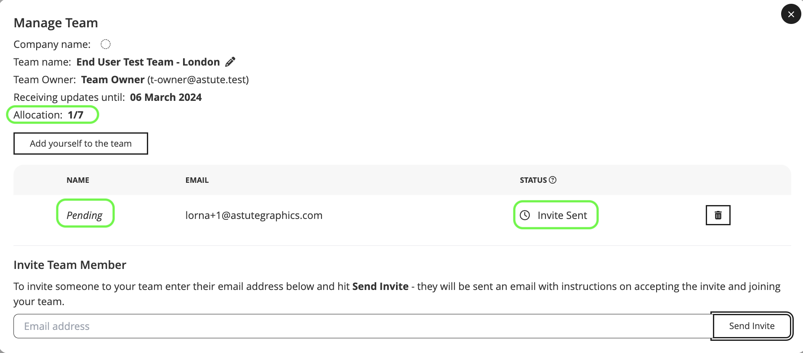This screenshot has width=803, height=353.
Task: Click the clock icon beside Invite Sent
Action: pyautogui.click(x=525, y=215)
